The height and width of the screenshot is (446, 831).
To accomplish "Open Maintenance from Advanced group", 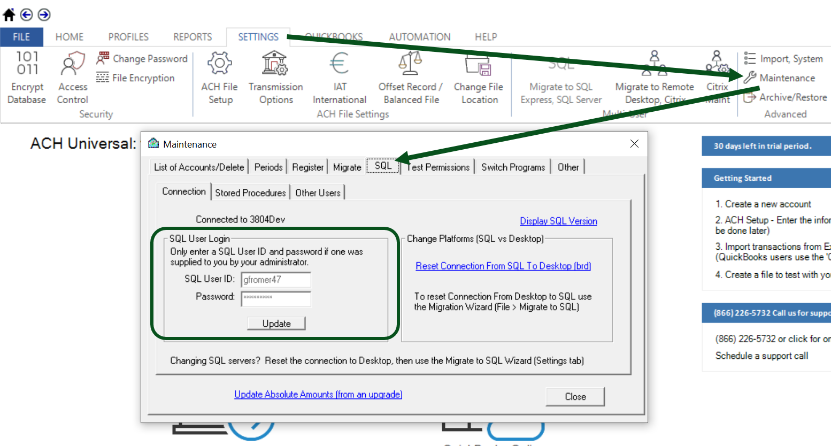I will pos(780,78).
